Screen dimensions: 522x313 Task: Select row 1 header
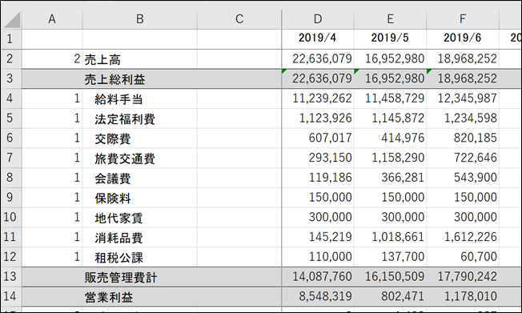10,39
